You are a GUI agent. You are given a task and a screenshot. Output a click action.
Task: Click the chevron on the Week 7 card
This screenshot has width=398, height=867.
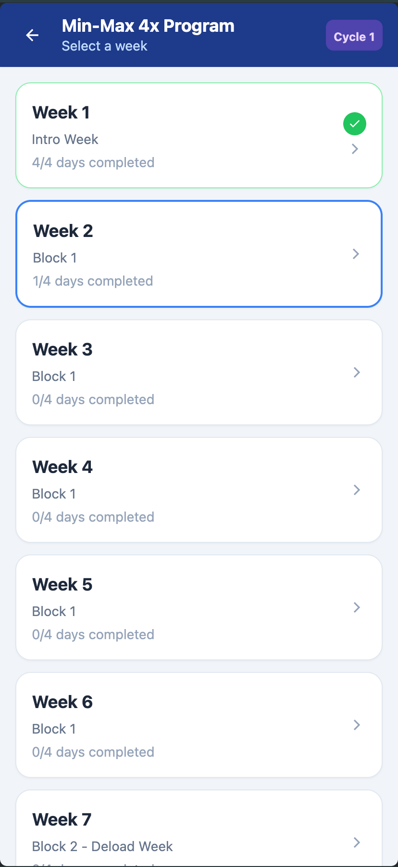pos(356,842)
